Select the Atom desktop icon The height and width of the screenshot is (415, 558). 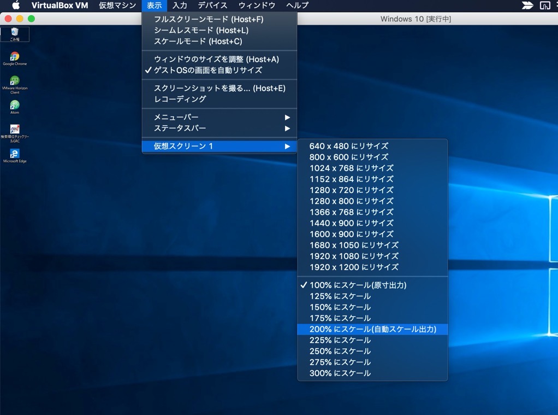tap(15, 107)
